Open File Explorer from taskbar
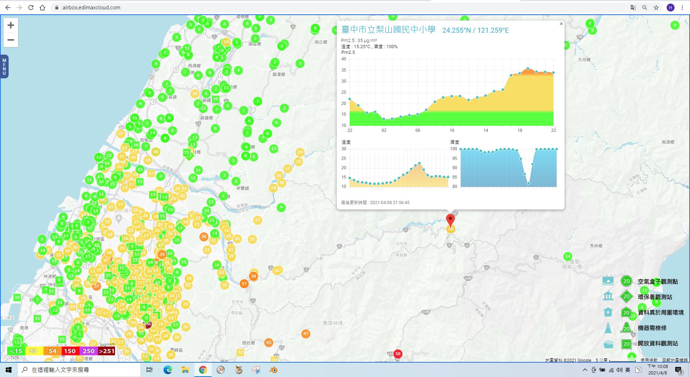The width and height of the screenshot is (690, 377). 185,370
